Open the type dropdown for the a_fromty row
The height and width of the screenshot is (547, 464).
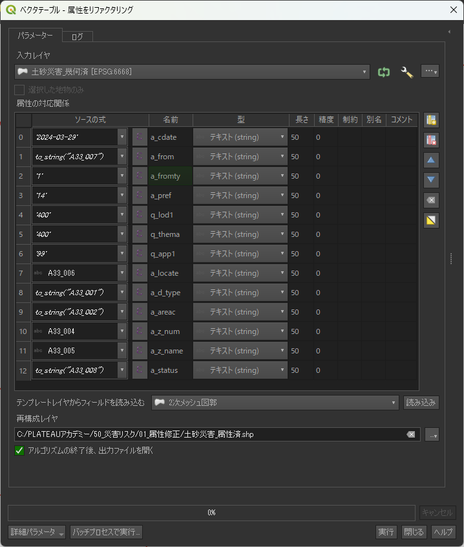240,176
